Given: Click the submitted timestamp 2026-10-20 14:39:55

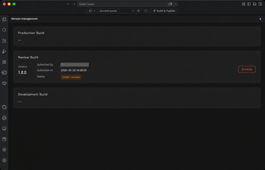Looking at the screenshot, I should coord(74,70).
